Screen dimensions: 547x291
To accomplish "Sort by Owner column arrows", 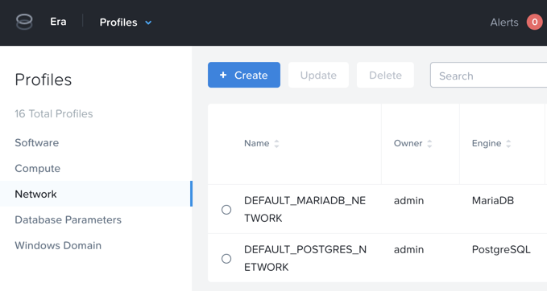I will [429, 143].
